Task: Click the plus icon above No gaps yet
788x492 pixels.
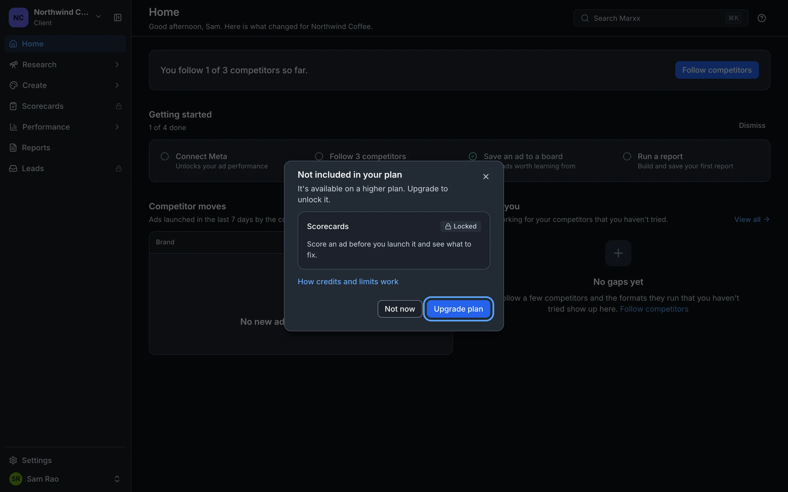Action: pos(618,253)
